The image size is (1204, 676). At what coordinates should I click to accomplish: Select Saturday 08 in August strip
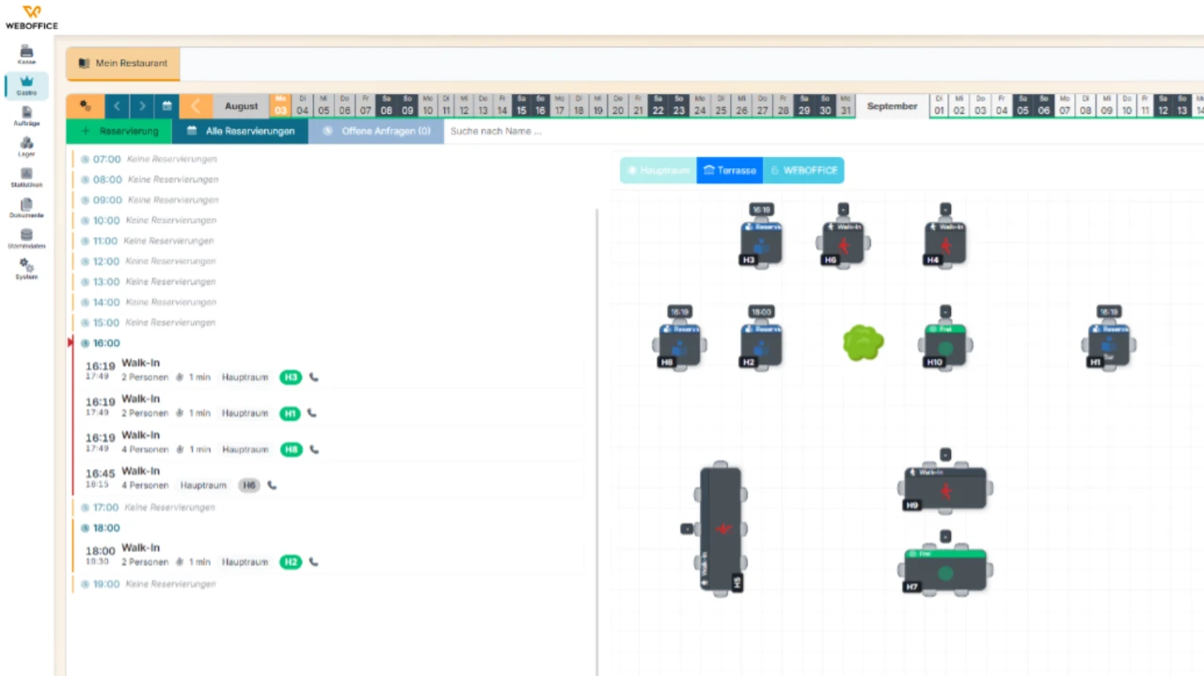[386, 104]
